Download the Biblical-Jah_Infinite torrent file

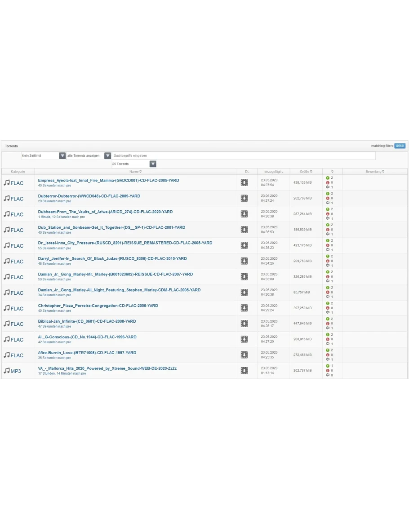coord(244,324)
